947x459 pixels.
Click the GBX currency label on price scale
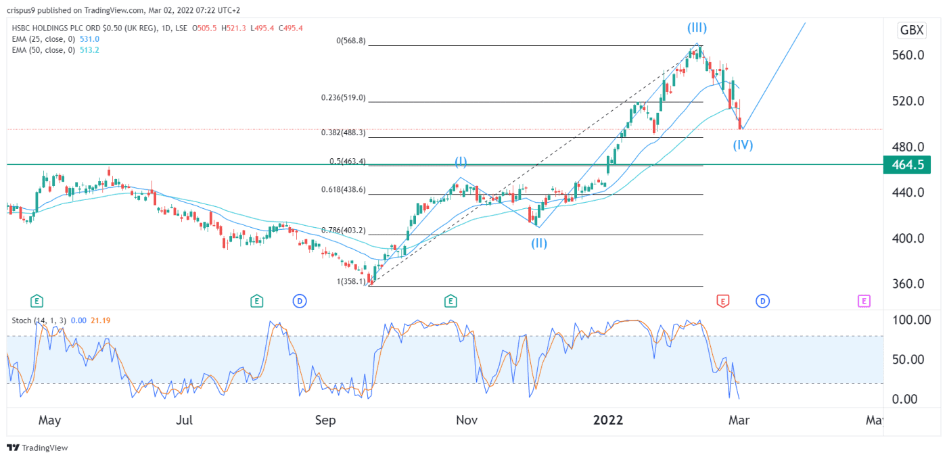pyautogui.click(x=910, y=30)
